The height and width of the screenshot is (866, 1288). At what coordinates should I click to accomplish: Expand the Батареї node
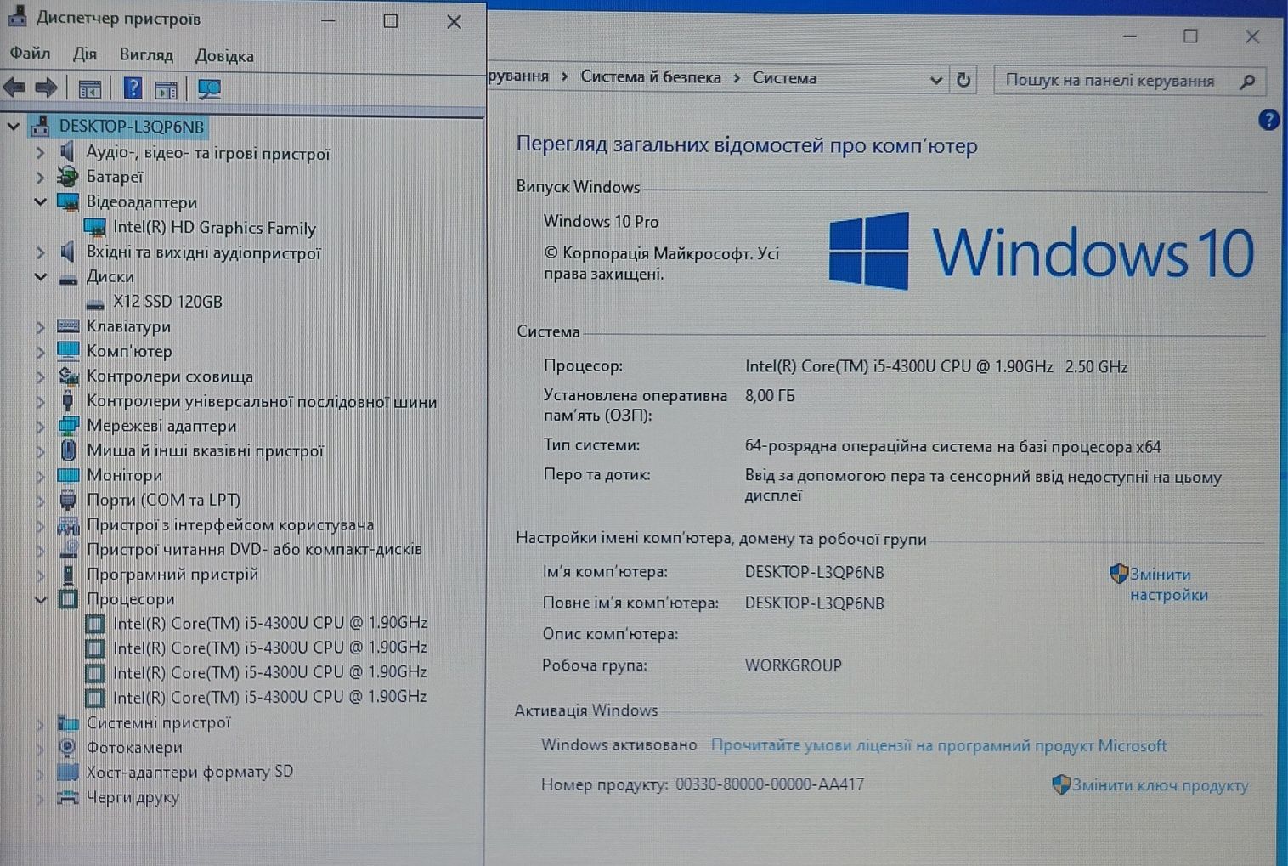40,177
